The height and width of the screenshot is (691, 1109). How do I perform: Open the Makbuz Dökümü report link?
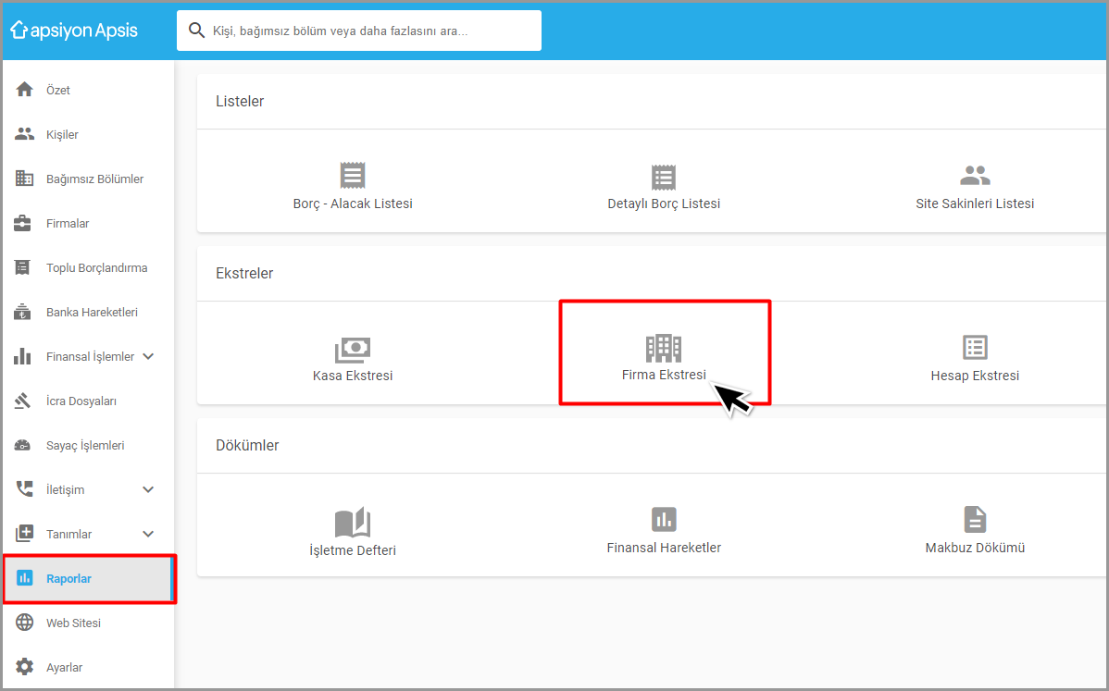point(975,548)
